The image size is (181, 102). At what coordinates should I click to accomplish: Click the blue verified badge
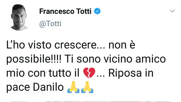pos(97,12)
